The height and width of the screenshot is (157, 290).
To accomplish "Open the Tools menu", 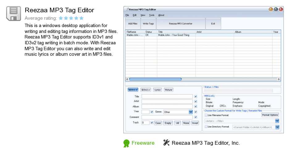I will pyautogui.click(x=152, y=15).
